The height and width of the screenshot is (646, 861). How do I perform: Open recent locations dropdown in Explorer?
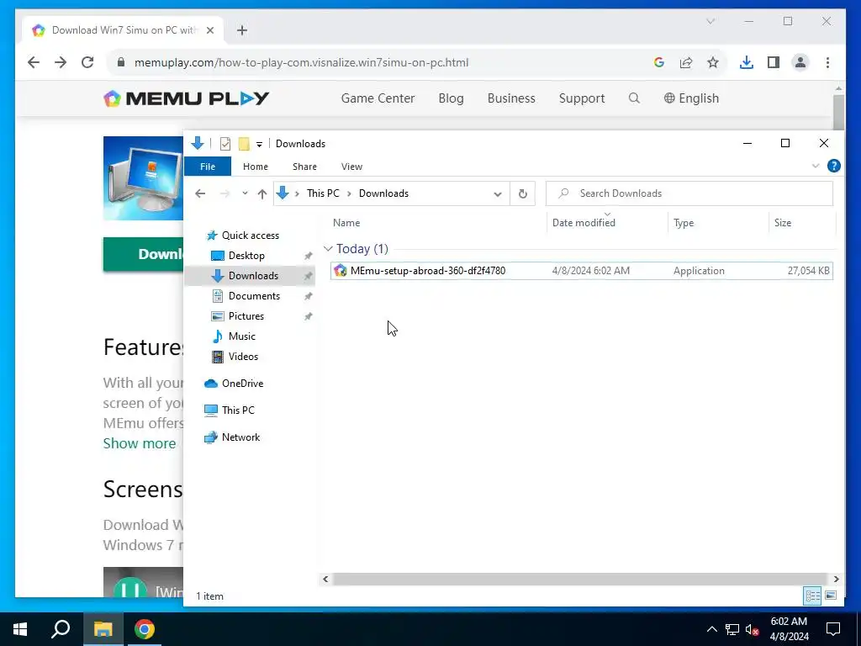[x=245, y=193]
